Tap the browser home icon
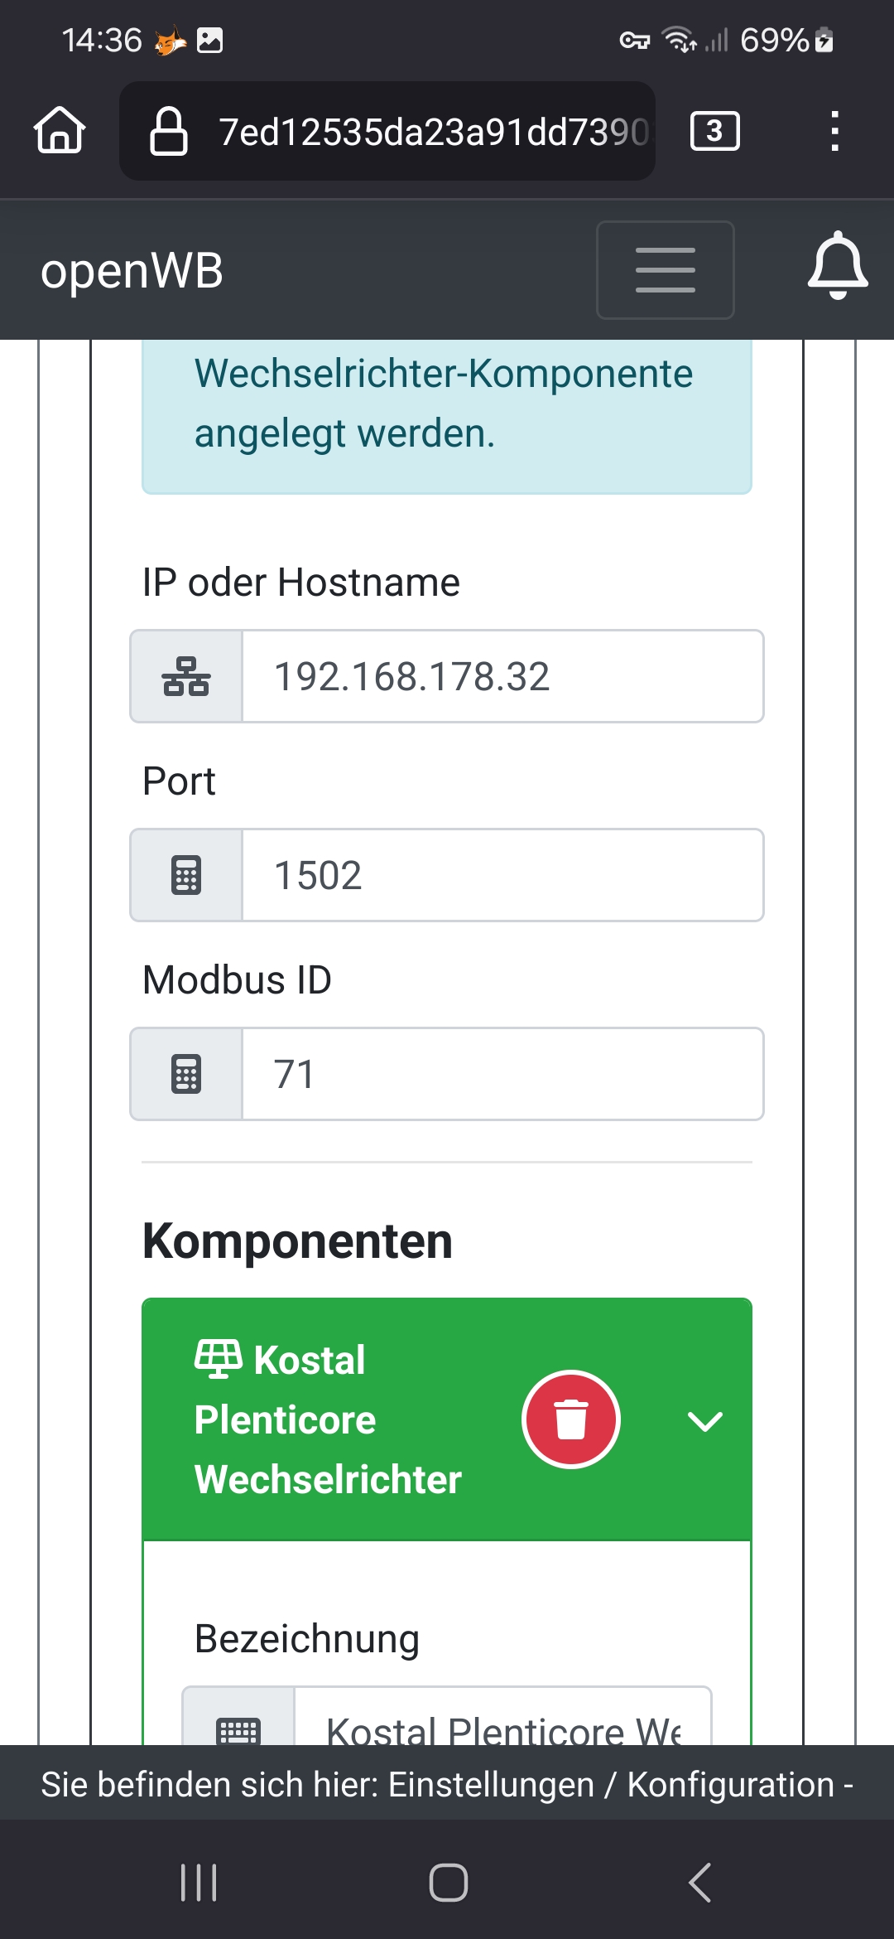 [x=60, y=131]
